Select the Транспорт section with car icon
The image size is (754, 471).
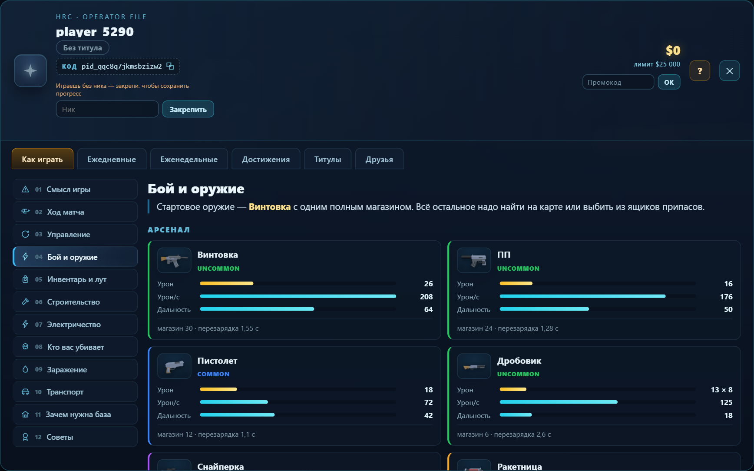pos(76,392)
